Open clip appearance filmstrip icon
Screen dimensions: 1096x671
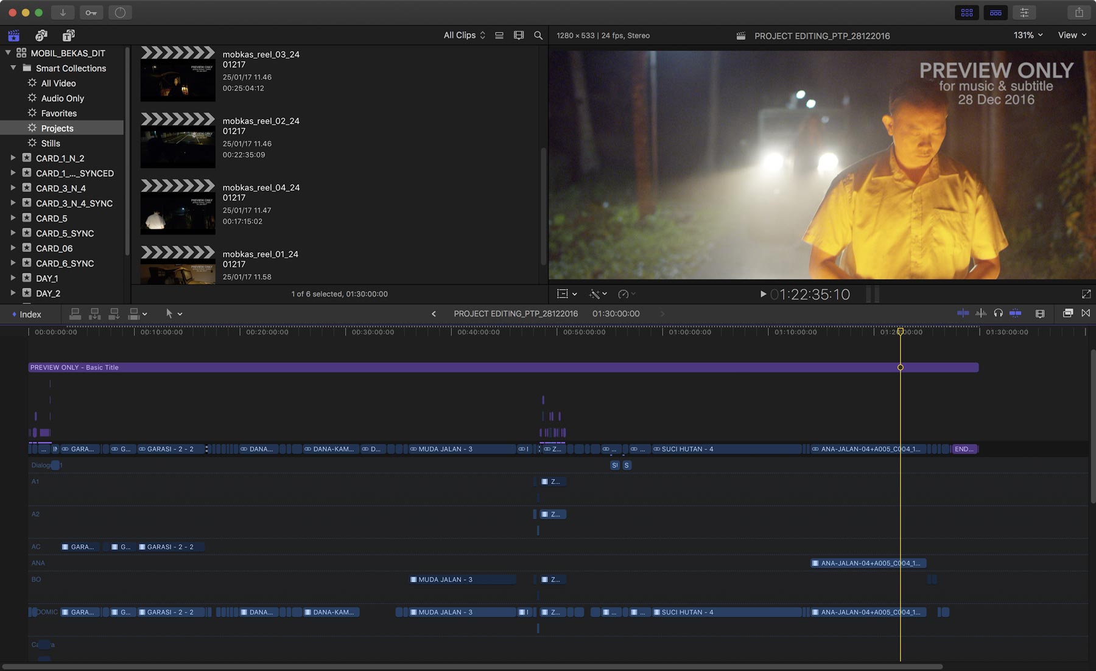point(519,35)
